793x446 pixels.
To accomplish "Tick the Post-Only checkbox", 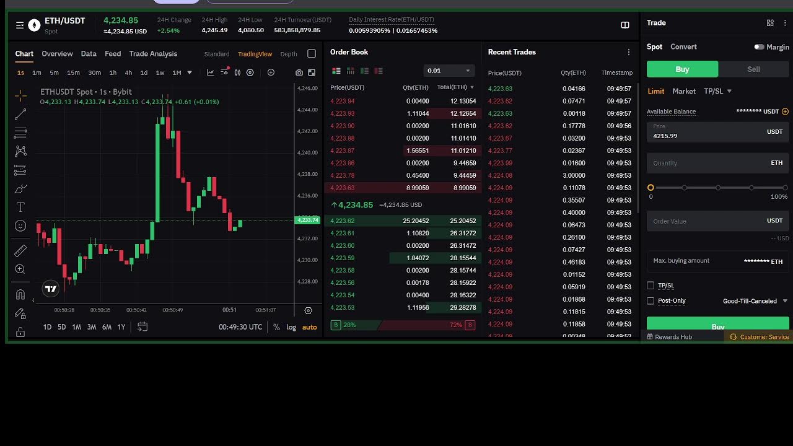I will click(x=651, y=301).
